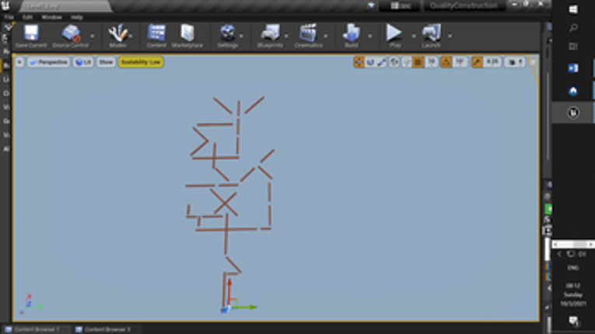Viewport: 595px width, 334px height.
Task: Switch to the Content Browser 1 tab
Action: pos(36,329)
